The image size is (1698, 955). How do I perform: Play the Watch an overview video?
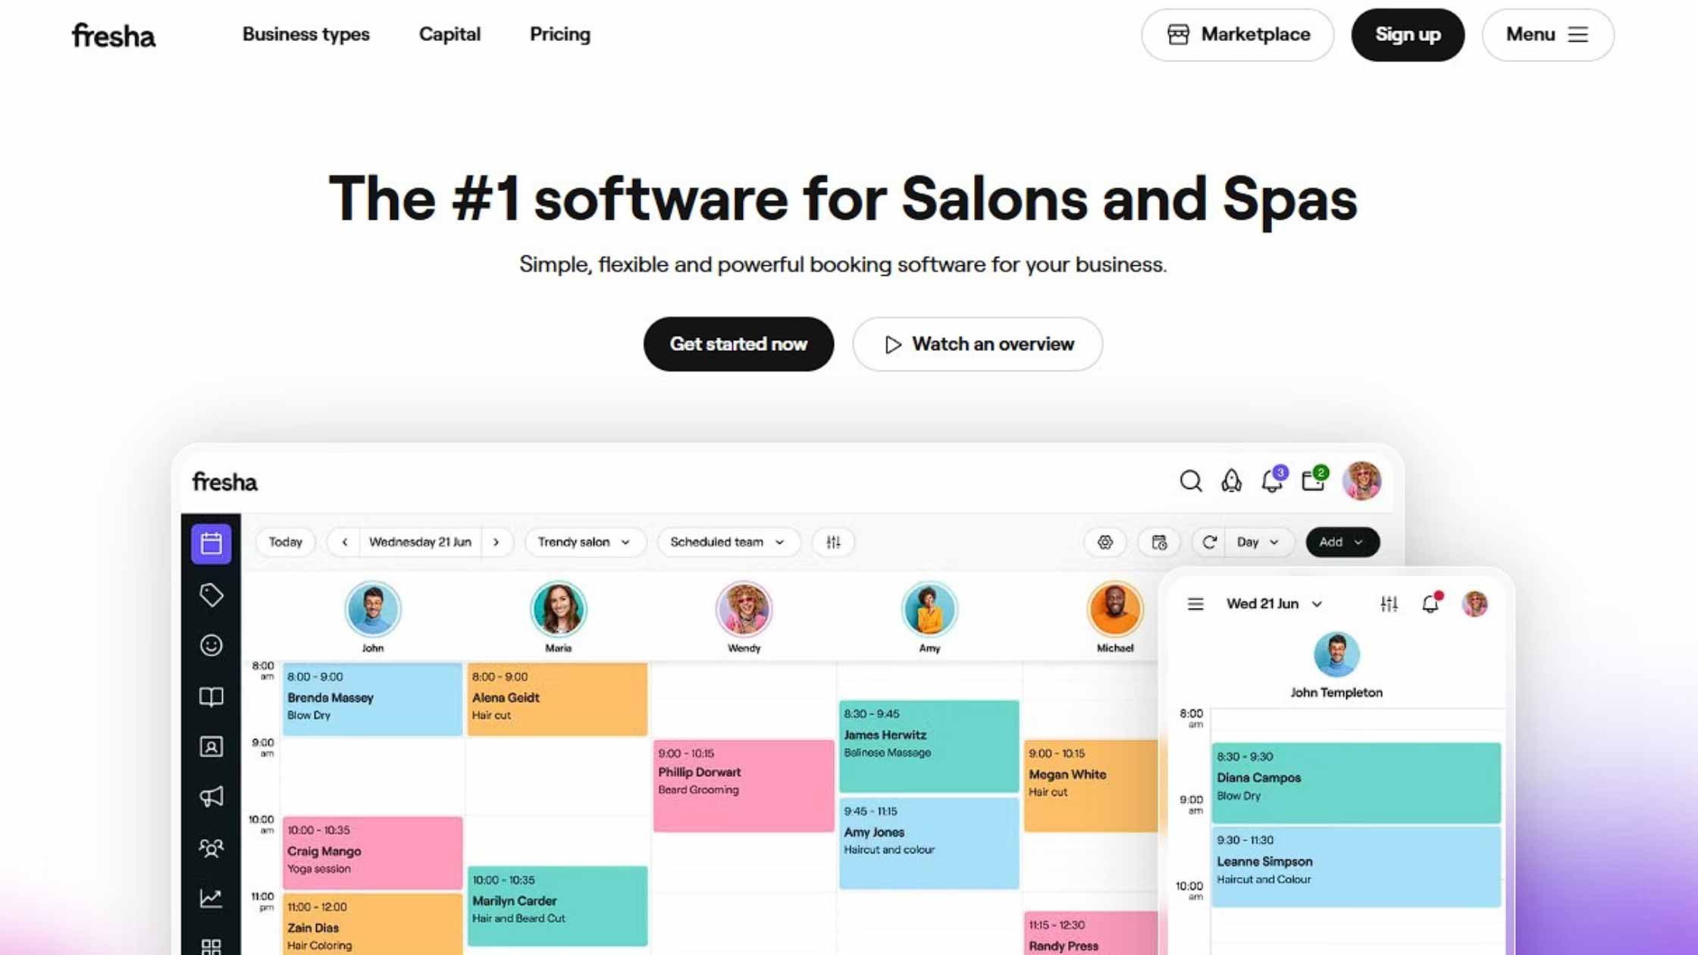(x=977, y=344)
